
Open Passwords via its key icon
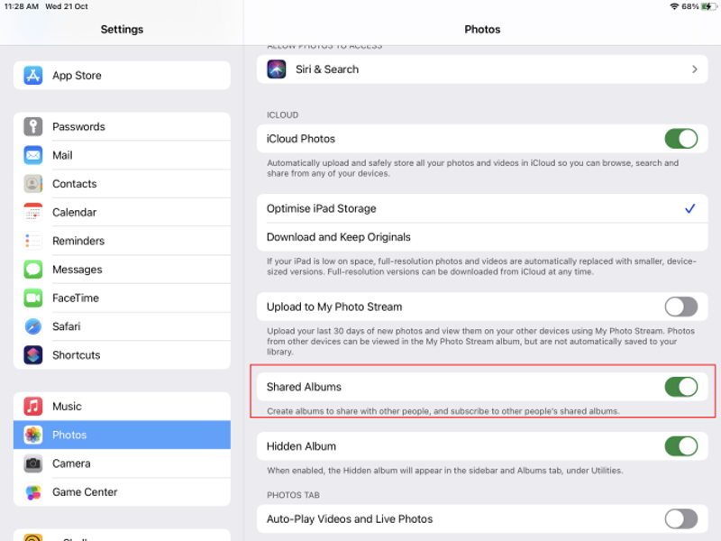pos(33,127)
